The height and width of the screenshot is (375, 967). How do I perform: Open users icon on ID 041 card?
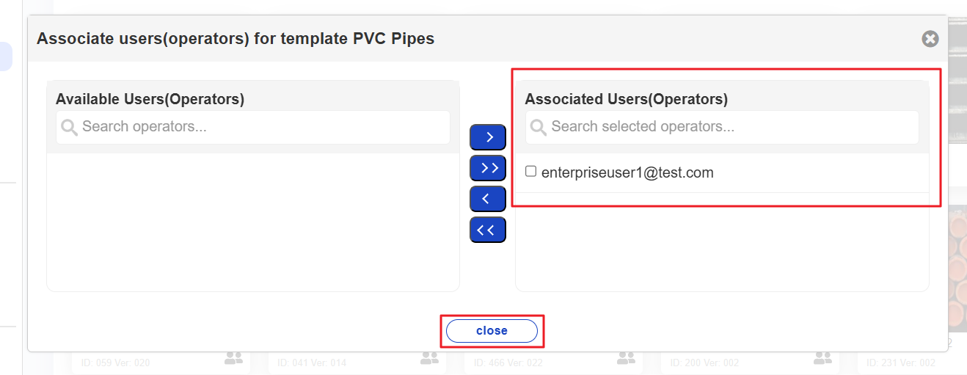429,358
